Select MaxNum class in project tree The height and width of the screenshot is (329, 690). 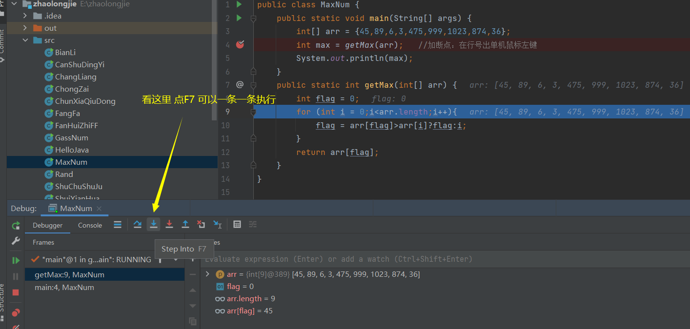(x=112, y=162)
